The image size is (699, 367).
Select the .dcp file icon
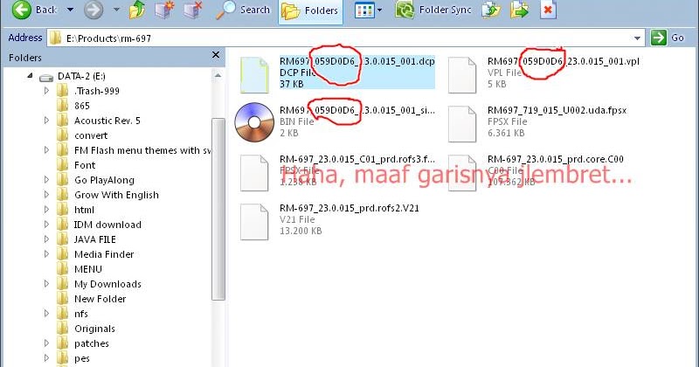(x=254, y=75)
